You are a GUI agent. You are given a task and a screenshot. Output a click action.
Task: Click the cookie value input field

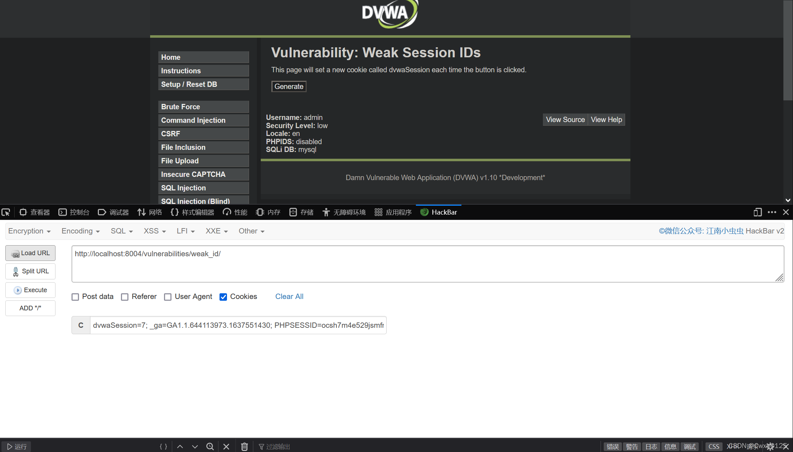coord(238,325)
